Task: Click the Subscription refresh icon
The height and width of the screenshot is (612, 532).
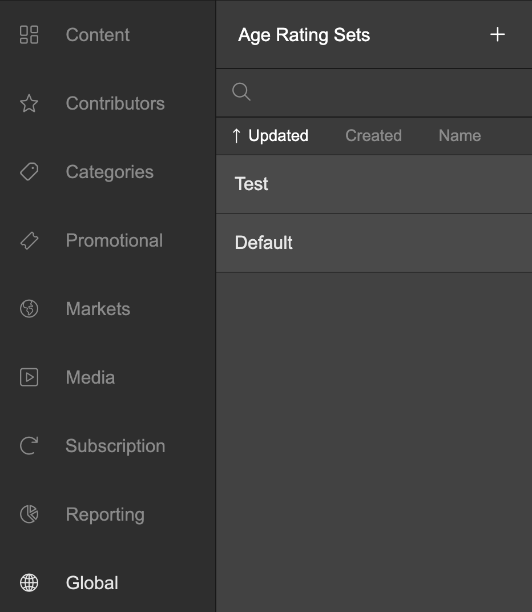Action: [29, 446]
